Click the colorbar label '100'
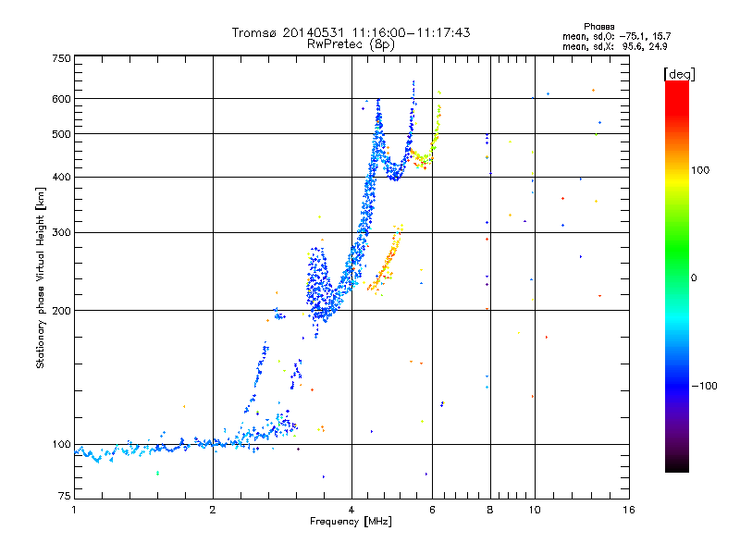The height and width of the screenshot is (555, 740). (x=700, y=170)
